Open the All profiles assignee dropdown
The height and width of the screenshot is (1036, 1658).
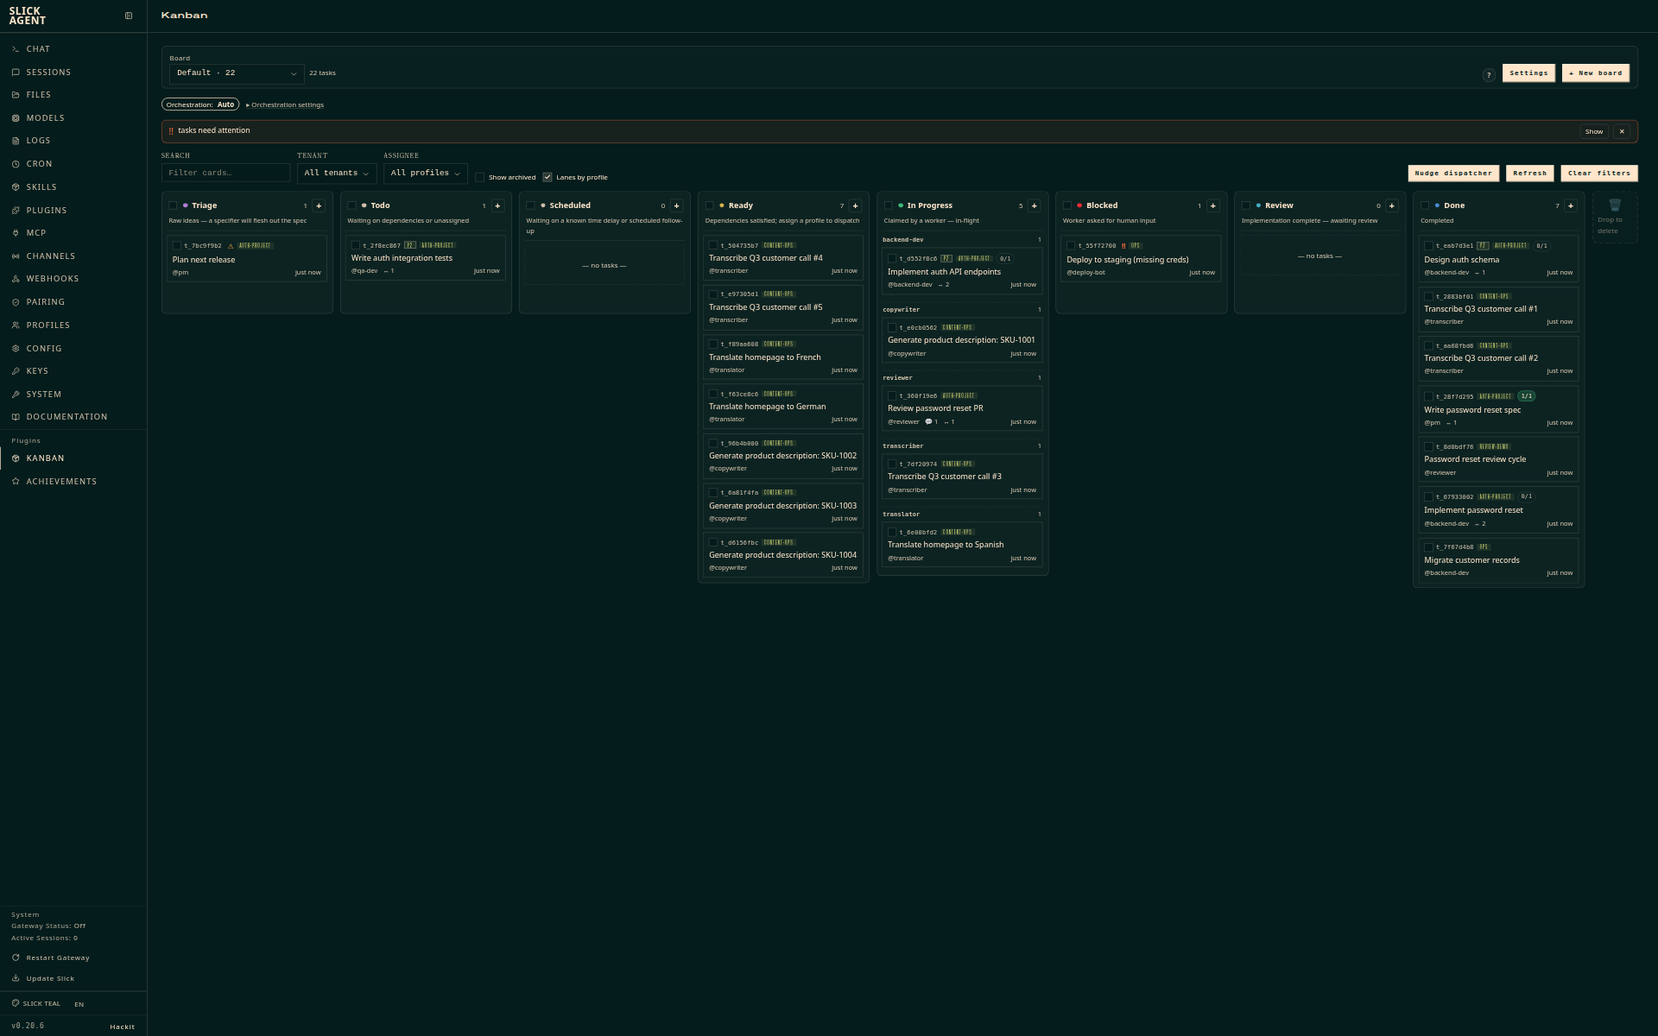pos(426,174)
